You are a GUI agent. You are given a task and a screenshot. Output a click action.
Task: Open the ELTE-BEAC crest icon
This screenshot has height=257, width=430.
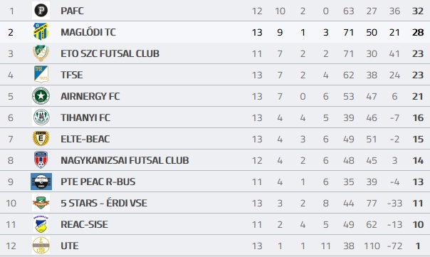click(x=41, y=139)
